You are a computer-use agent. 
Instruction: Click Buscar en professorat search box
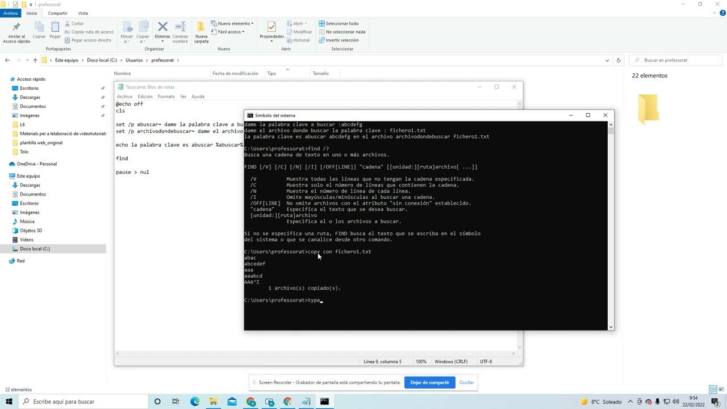pyautogui.click(x=676, y=60)
